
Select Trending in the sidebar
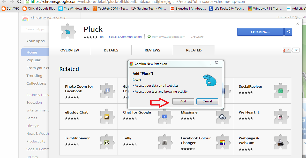(34, 76)
